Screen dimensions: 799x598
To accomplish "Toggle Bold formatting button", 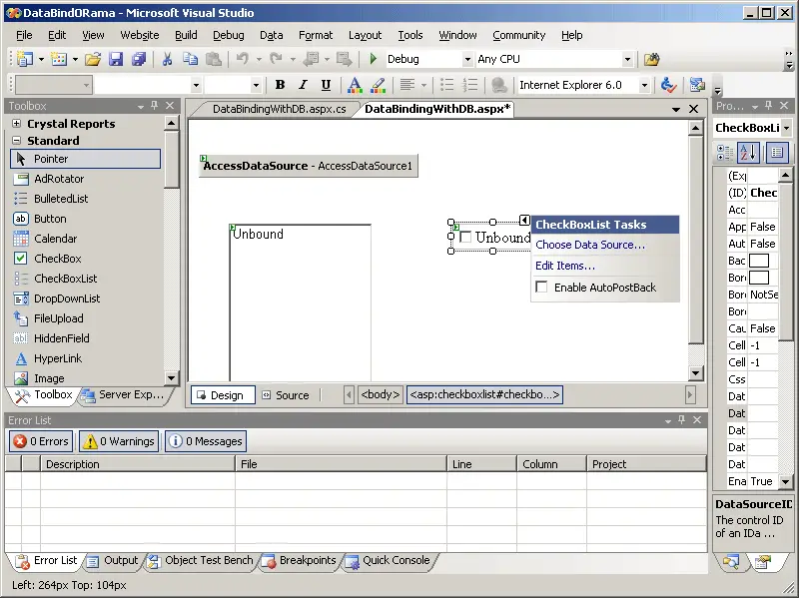I will point(280,85).
